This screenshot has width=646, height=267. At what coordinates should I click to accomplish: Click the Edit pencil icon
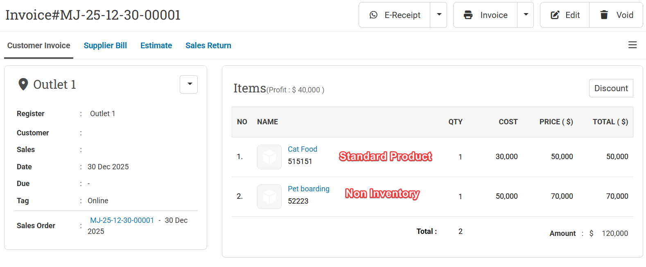click(555, 15)
